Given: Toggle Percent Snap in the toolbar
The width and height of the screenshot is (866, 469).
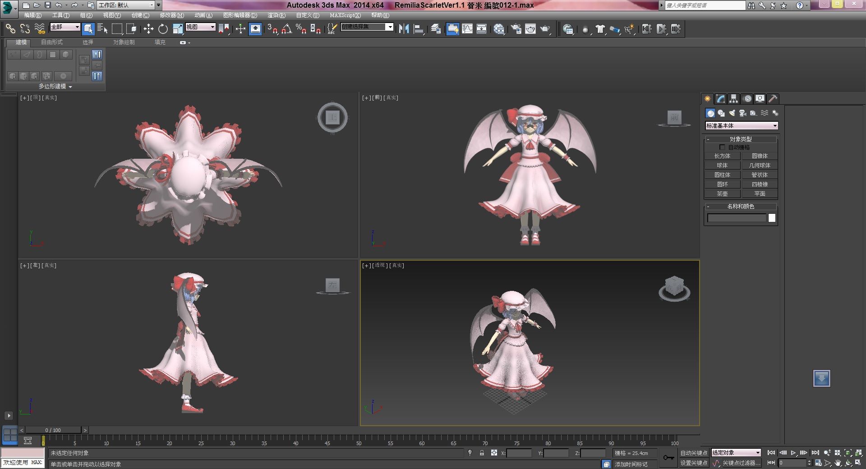Looking at the screenshot, I should [x=301, y=29].
